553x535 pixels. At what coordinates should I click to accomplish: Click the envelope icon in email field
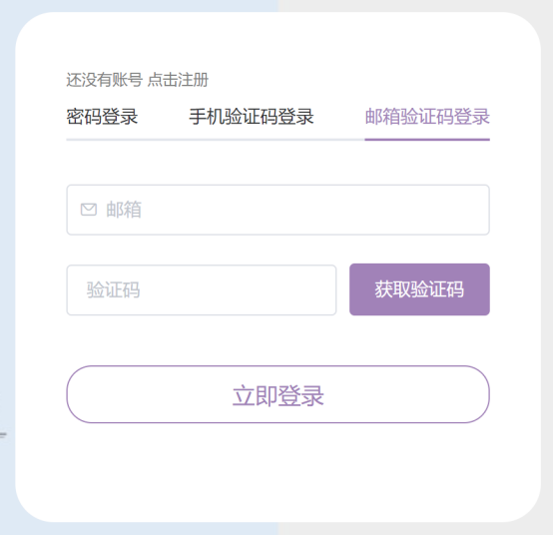(89, 210)
